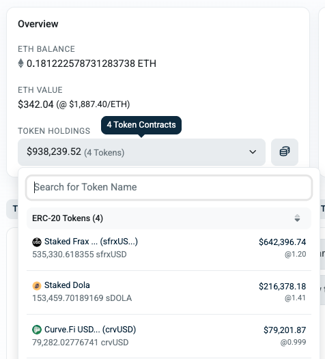Click the $79,201.87 crvUSD value
The width and height of the screenshot is (325, 359).
(x=285, y=330)
